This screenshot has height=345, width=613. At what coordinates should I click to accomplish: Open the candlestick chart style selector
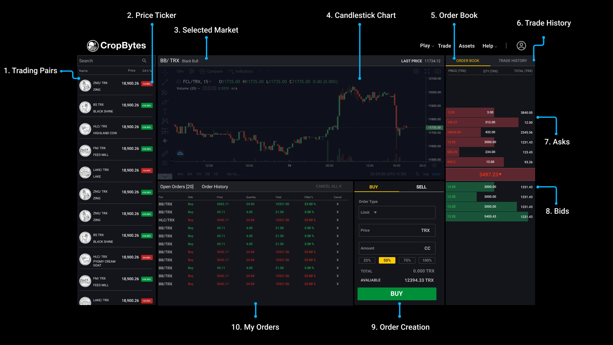[192, 71]
